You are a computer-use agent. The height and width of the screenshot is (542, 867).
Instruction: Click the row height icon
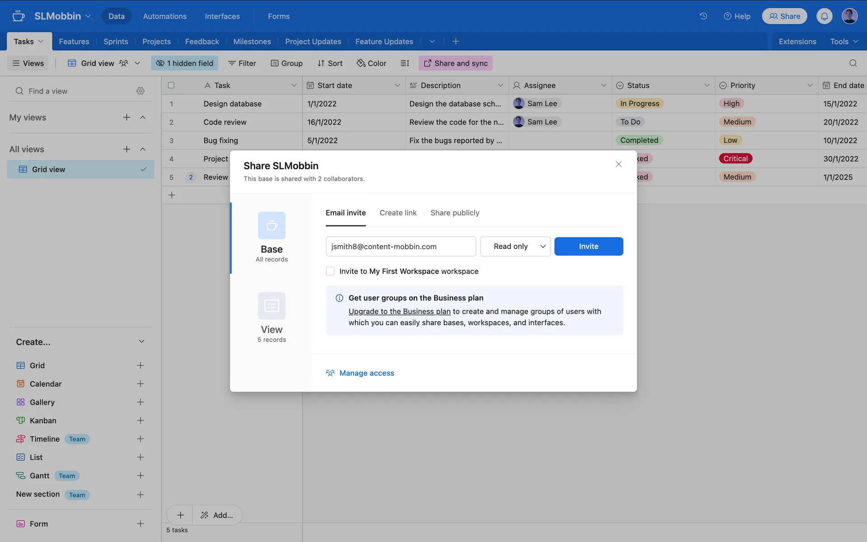pyautogui.click(x=405, y=63)
